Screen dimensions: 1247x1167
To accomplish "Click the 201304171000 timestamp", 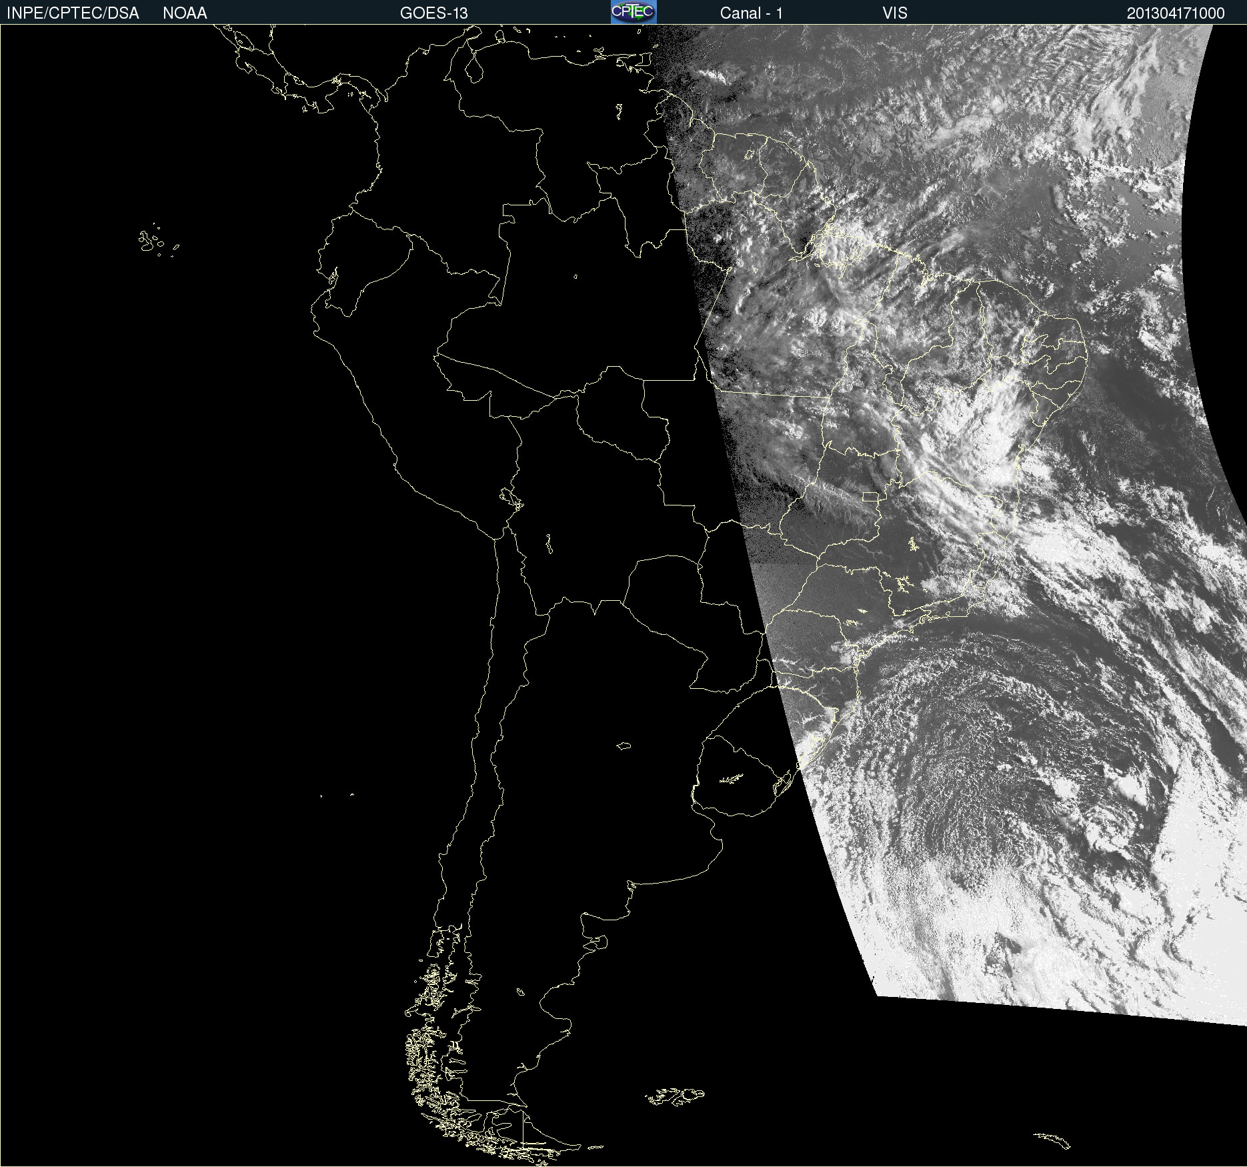I will click(1175, 13).
